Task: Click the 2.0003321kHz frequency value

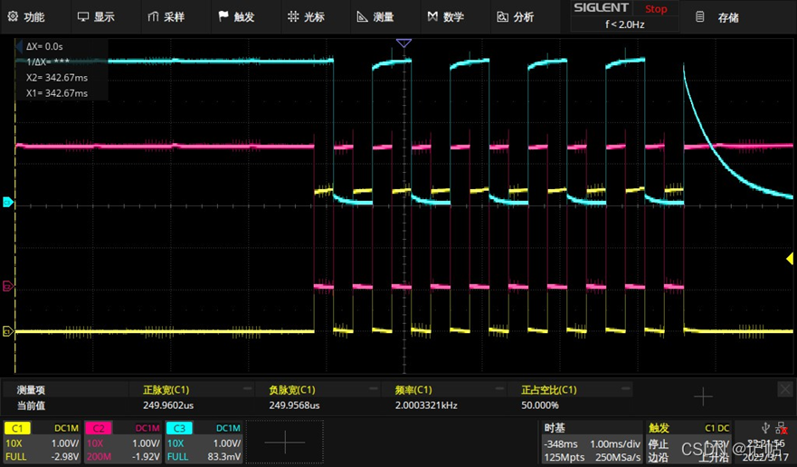Action: [x=426, y=405]
